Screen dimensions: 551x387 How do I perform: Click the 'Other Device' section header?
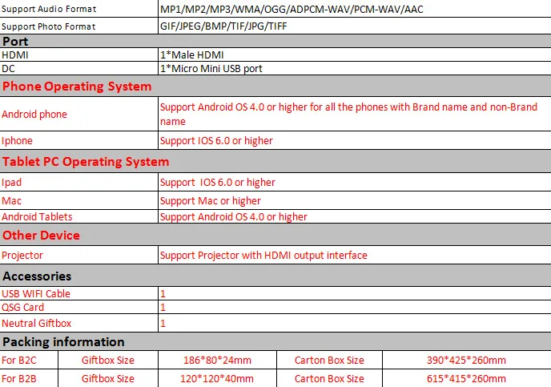(x=41, y=235)
